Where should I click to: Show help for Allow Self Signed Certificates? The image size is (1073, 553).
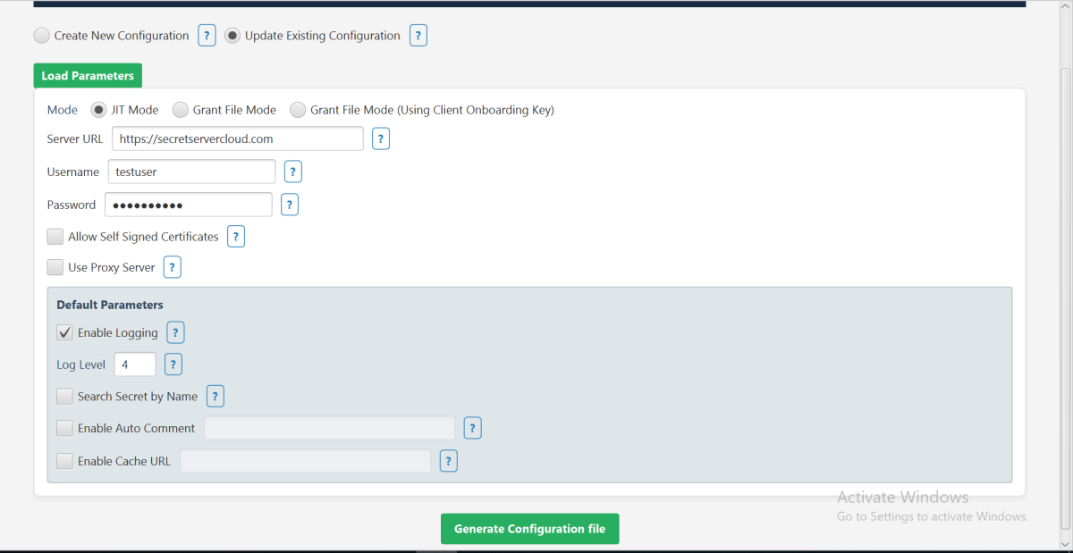[236, 237]
